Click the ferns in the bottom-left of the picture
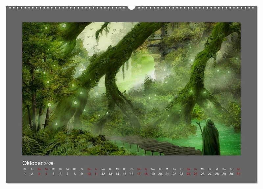Viewport: 263px width, 189px height. point(36,144)
